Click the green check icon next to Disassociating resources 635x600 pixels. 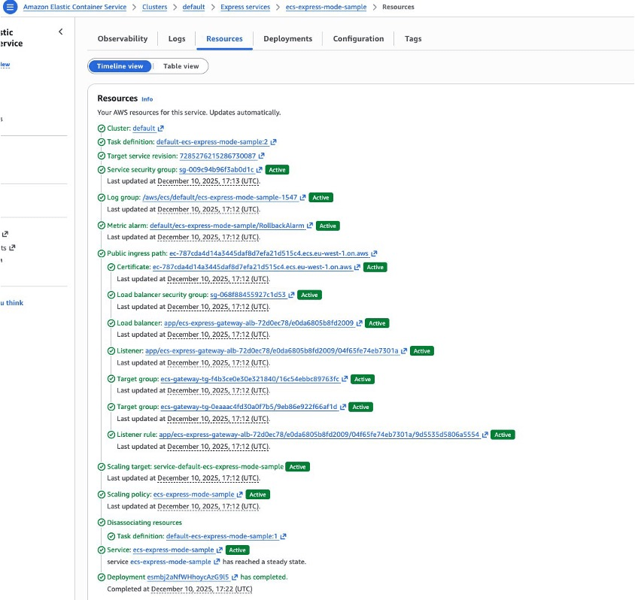[102, 523]
